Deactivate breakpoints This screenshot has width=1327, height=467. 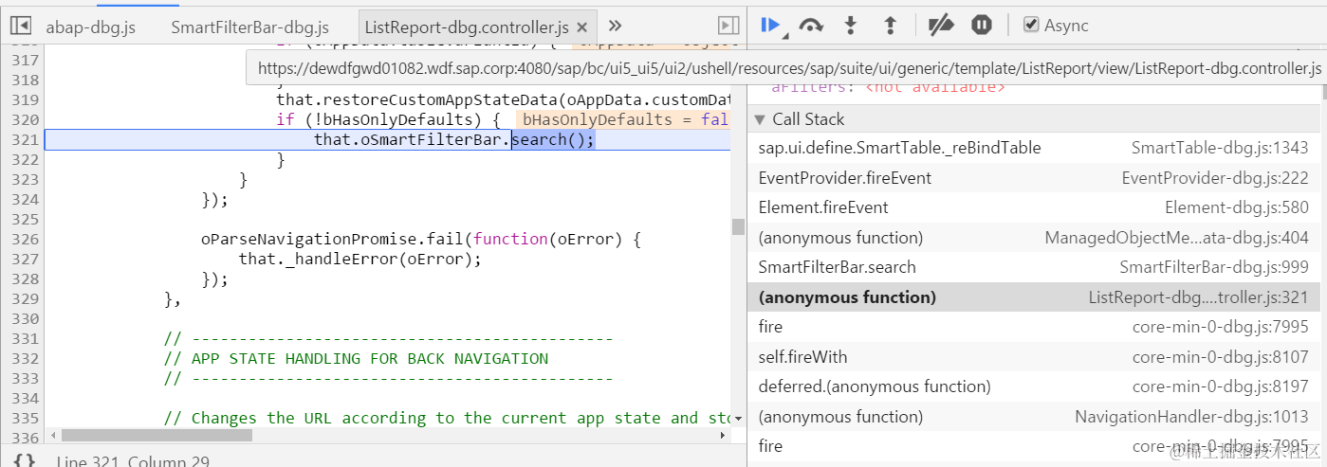click(940, 26)
